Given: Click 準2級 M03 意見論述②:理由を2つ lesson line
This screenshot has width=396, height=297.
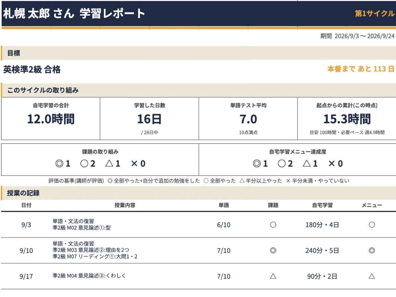Looking at the screenshot, I should pos(91,250).
